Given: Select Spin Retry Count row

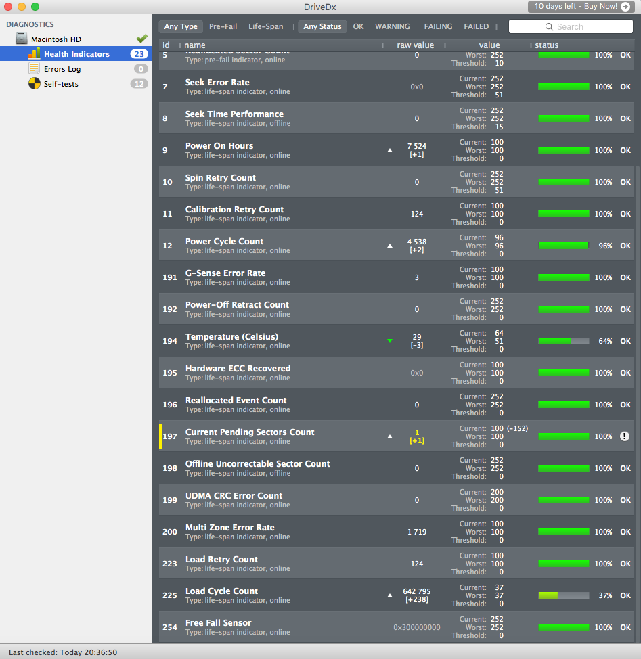Looking at the screenshot, I should pyautogui.click(x=397, y=182).
